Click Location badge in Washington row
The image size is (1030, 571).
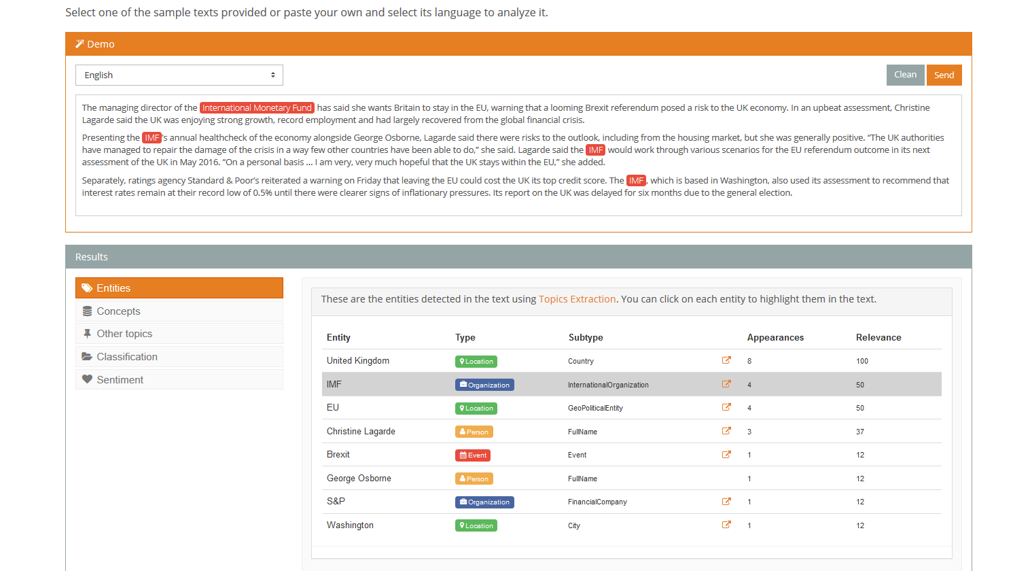476,525
